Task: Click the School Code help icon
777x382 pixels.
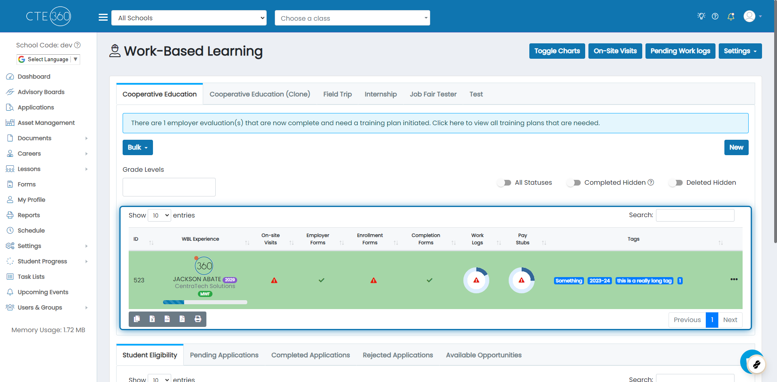Action: point(78,45)
